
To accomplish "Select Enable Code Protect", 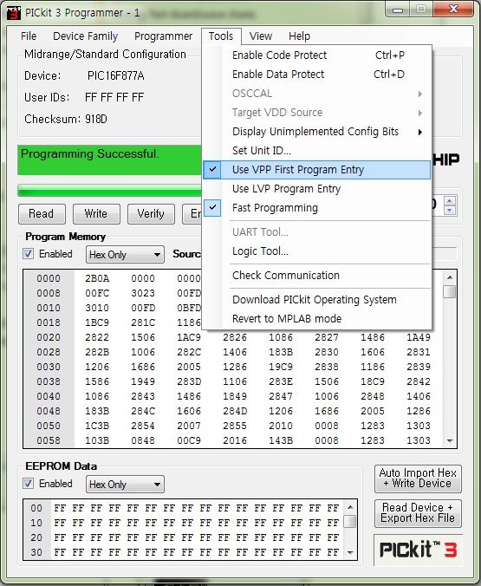I will pyautogui.click(x=317, y=55).
